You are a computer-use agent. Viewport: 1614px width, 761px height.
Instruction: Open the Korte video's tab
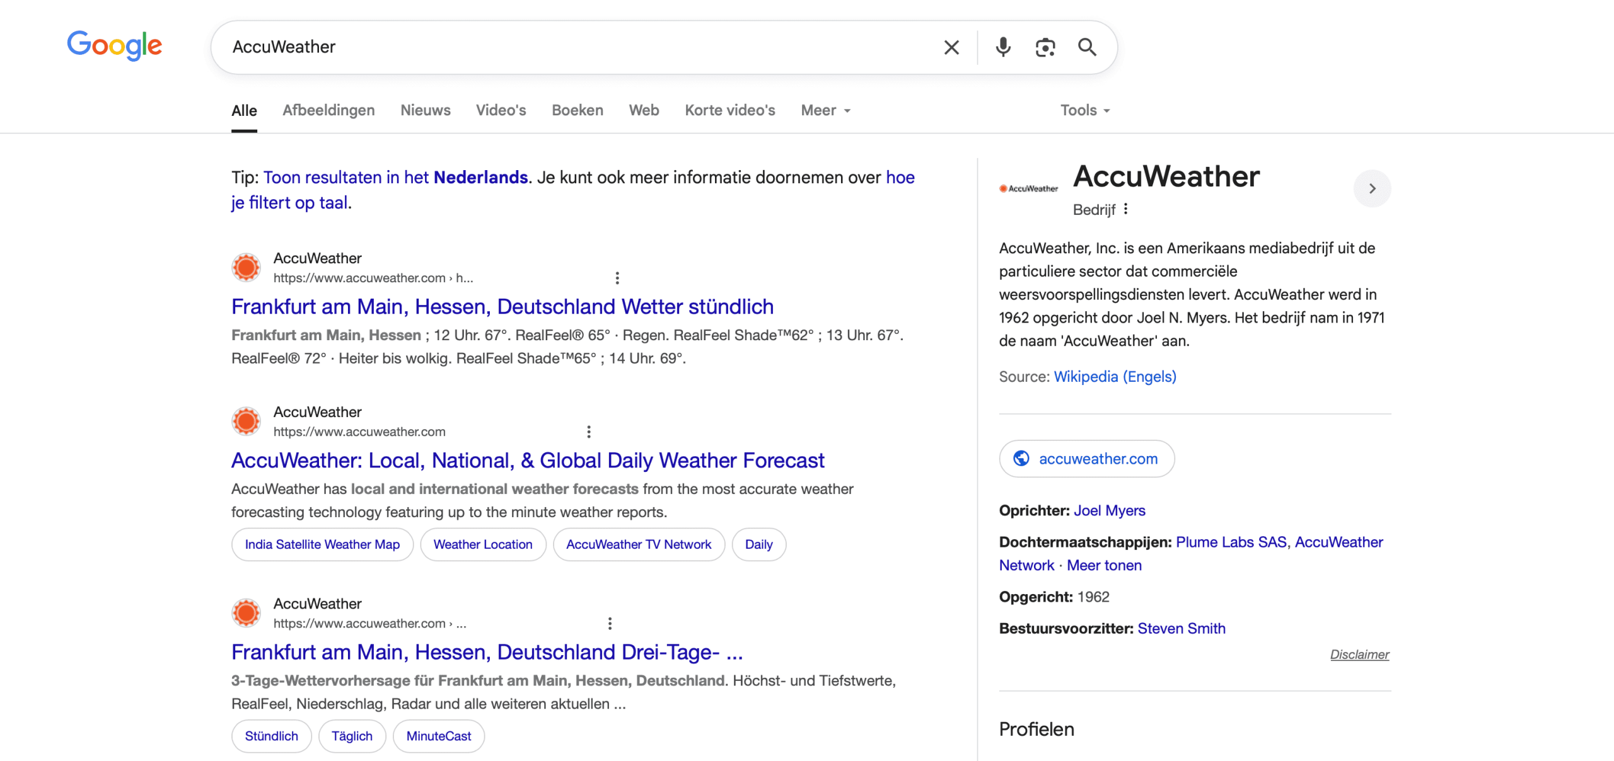[730, 110]
